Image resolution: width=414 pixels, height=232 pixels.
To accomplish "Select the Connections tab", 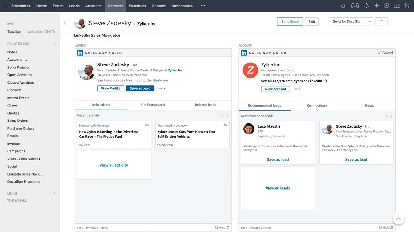I will [x=317, y=105].
